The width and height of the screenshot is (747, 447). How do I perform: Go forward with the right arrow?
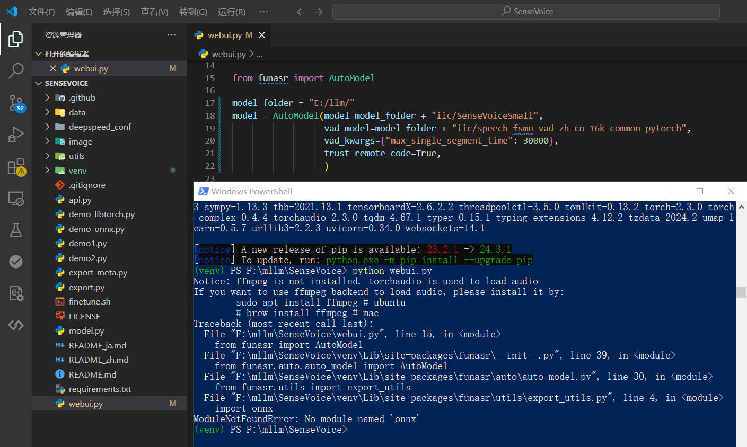tap(319, 12)
